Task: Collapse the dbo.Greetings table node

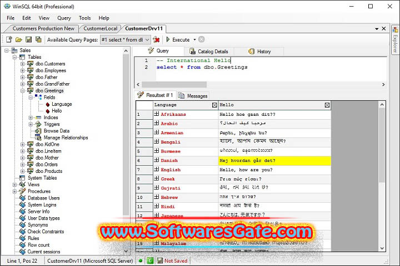Action: coord(22,91)
